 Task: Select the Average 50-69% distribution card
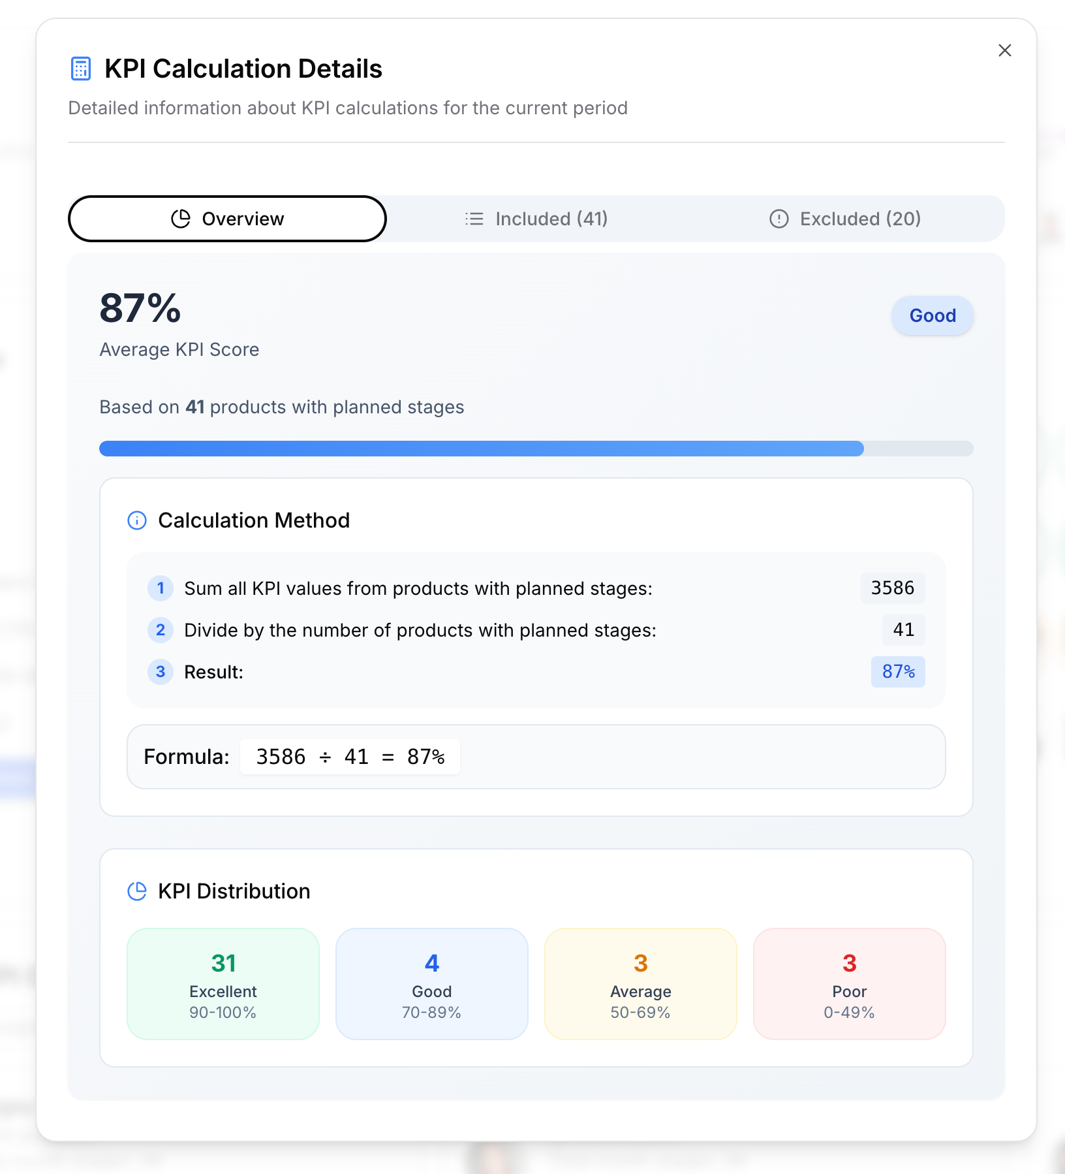pyautogui.click(x=641, y=984)
